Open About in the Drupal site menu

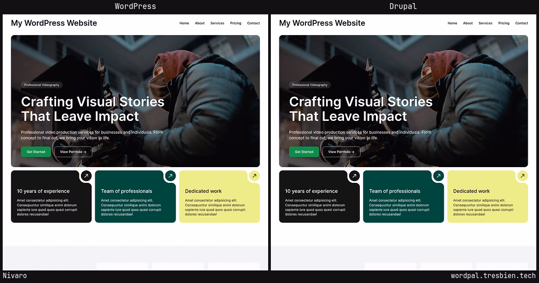(468, 23)
